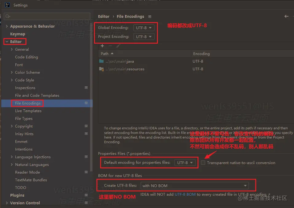Viewport: 294px width, 208px height.
Task: Click the UTF-8 BOM hyperlink
Action: point(185,194)
